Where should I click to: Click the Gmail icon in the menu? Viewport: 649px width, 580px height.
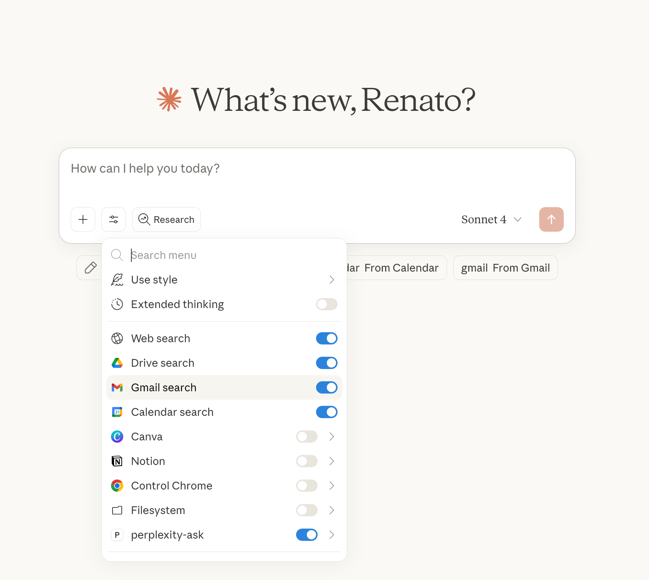coord(117,387)
